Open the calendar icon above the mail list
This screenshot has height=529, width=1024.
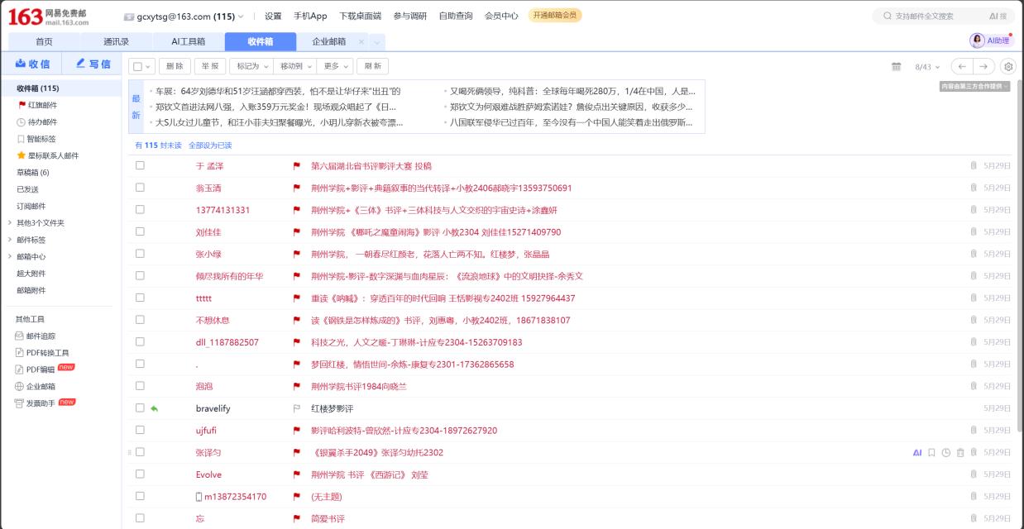coord(896,66)
